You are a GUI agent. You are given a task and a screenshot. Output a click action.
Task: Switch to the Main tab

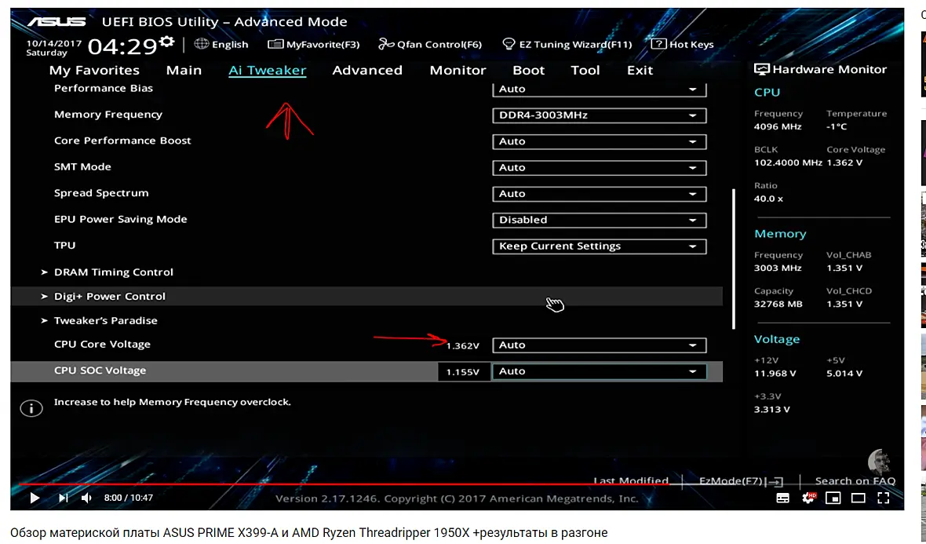(184, 71)
